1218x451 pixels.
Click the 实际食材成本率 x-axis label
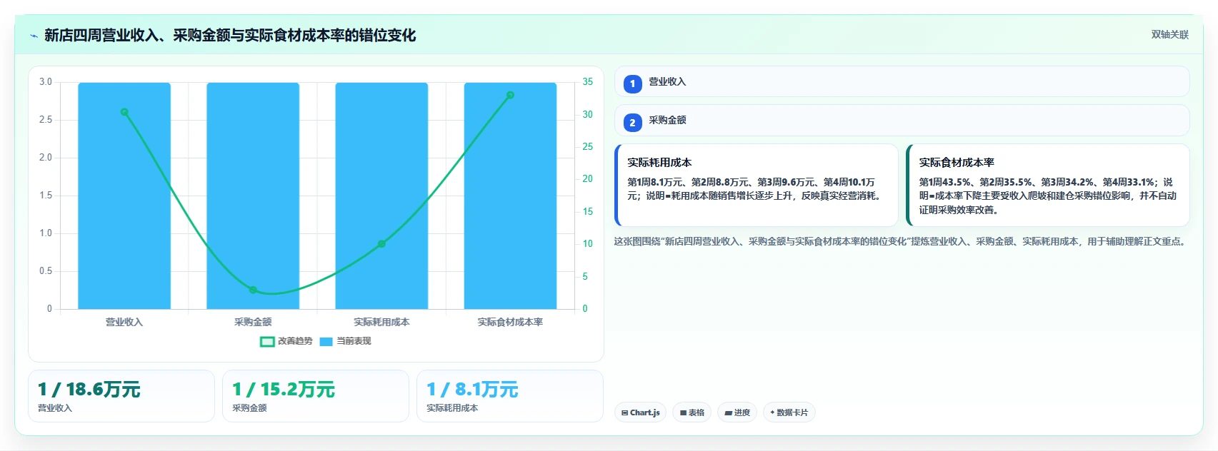(510, 322)
